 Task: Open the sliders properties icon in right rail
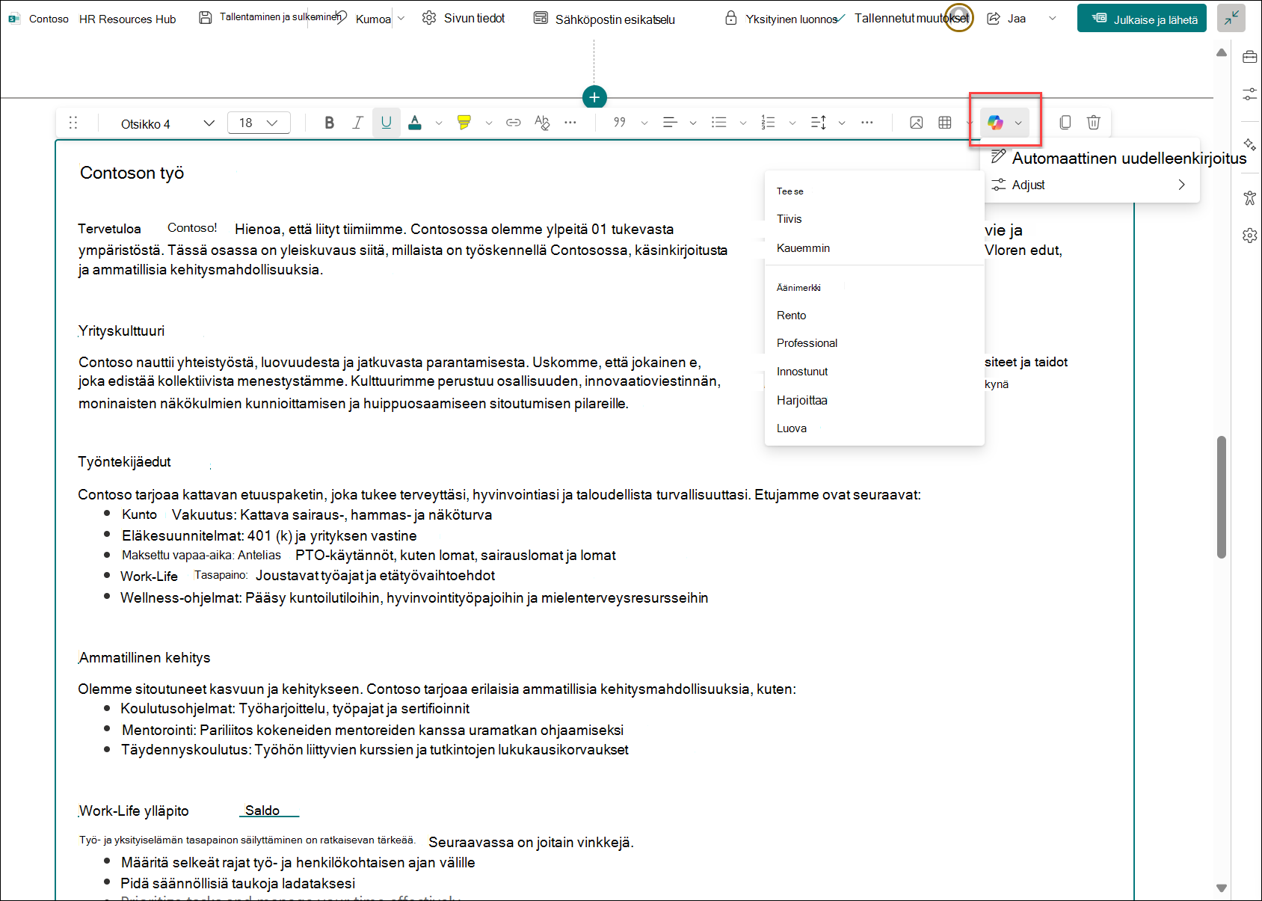point(1249,94)
